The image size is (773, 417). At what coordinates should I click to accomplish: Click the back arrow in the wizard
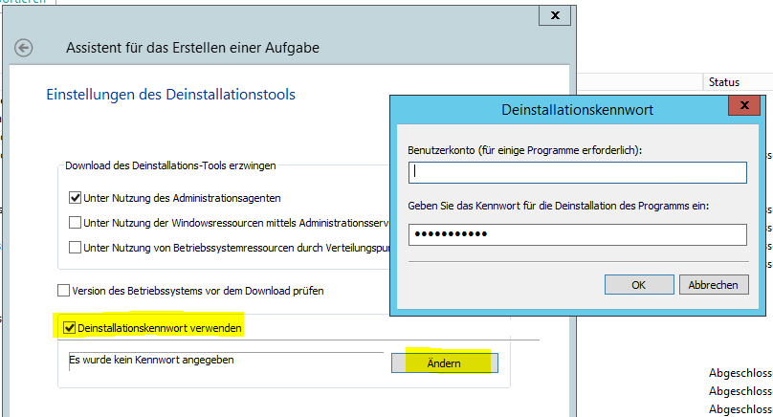pos(24,48)
